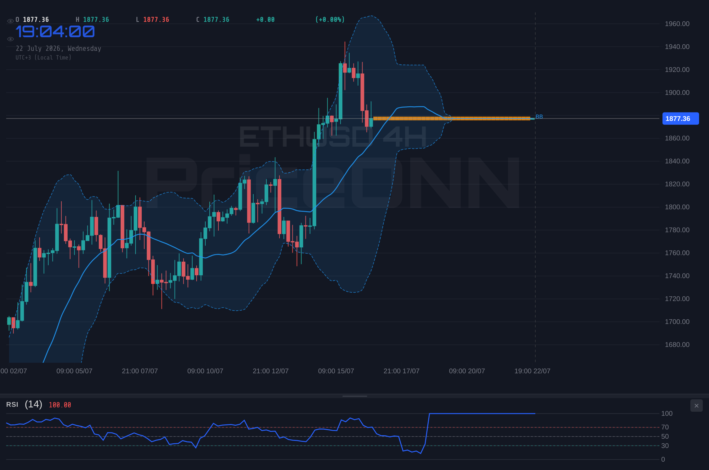Click the 1860.00 price axis label
709x470 pixels.
point(677,138)
